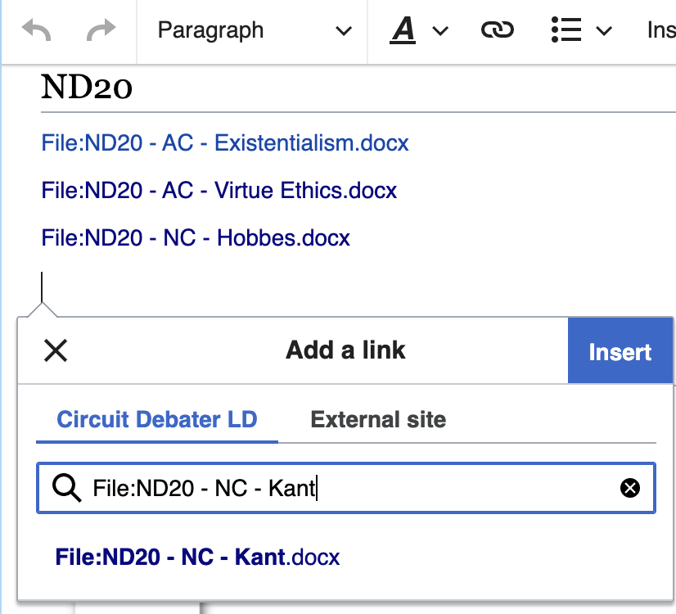Choose the File:ND20 - NC - Kant.docx suggestion
676x614 pixels.
[x=197, y=557]
